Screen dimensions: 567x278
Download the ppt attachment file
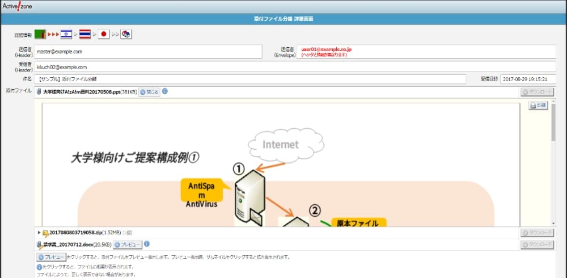(537, 91)
